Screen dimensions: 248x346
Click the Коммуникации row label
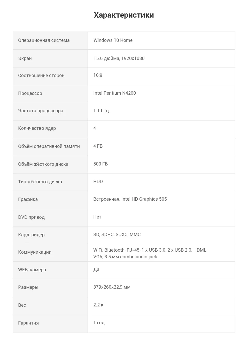coord(35,252)
